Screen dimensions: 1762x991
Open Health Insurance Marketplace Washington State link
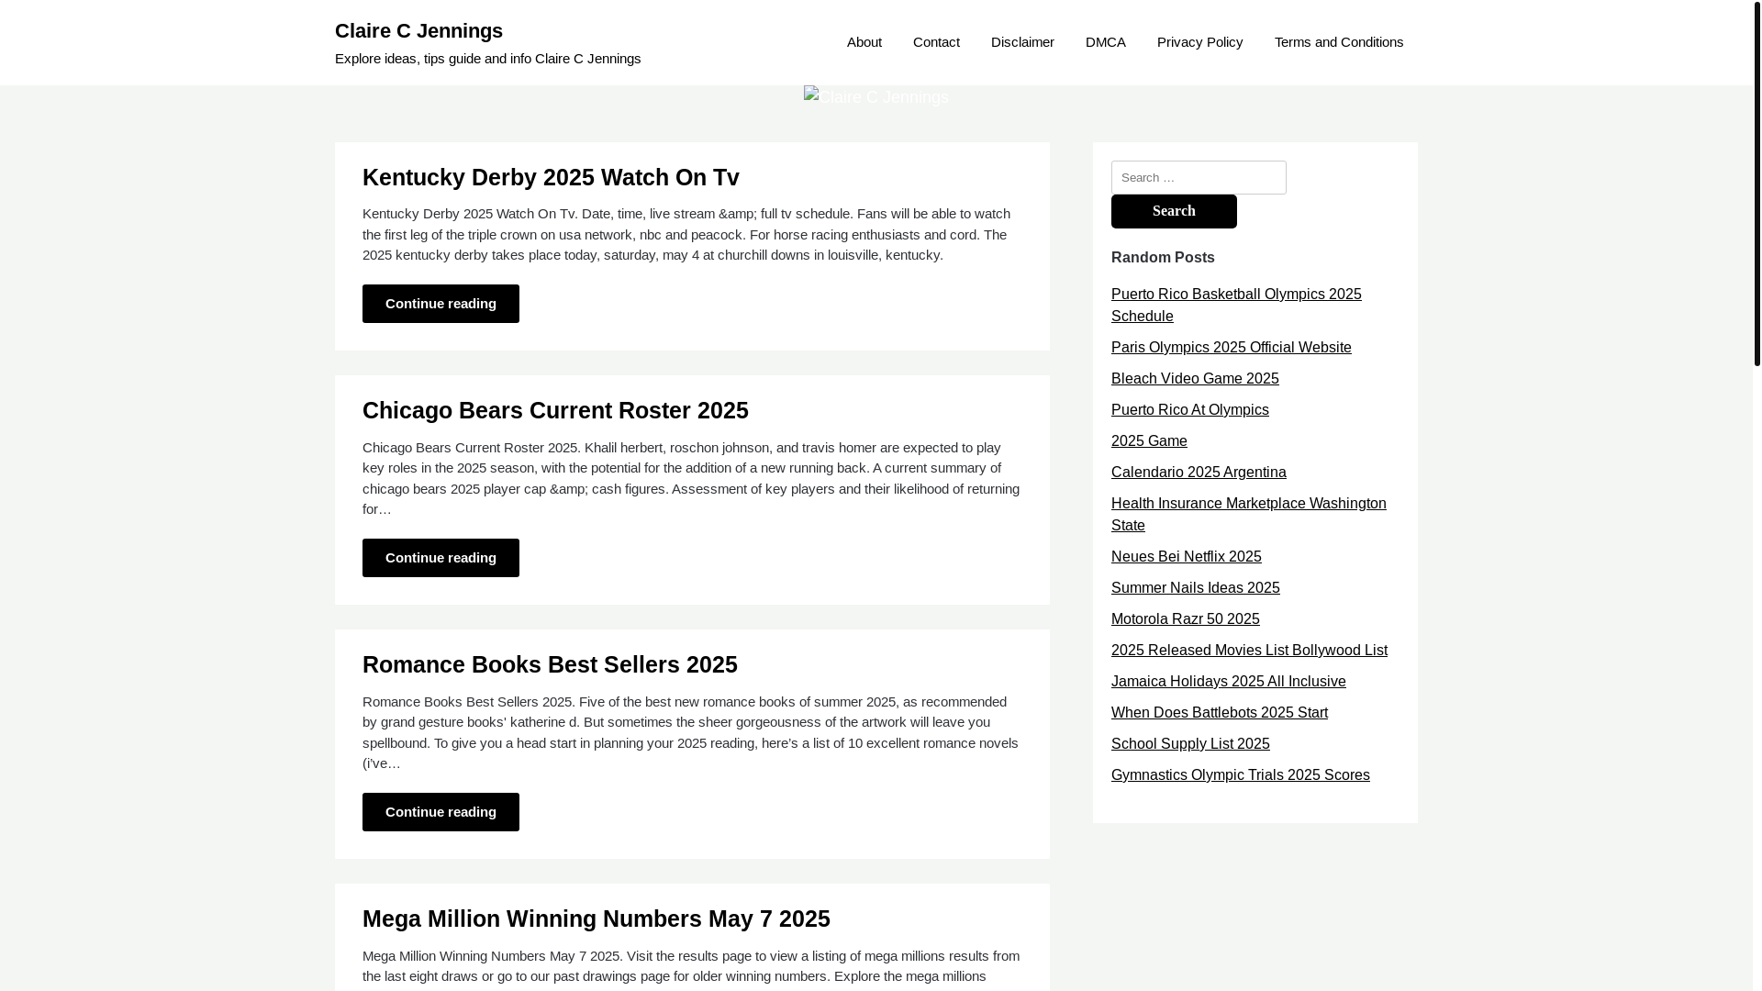point(1248,514)
